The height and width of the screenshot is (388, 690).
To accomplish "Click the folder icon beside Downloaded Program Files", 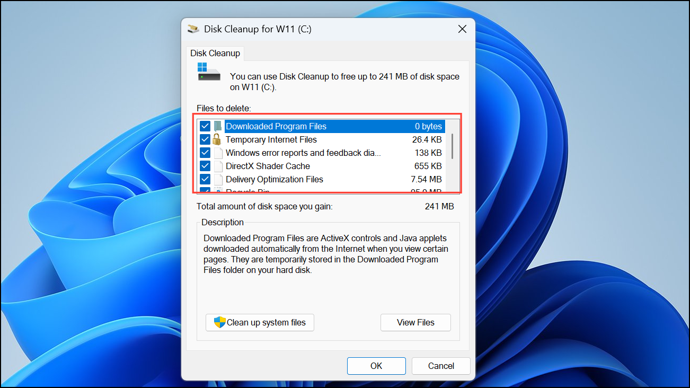I will (x=218, y=126).
